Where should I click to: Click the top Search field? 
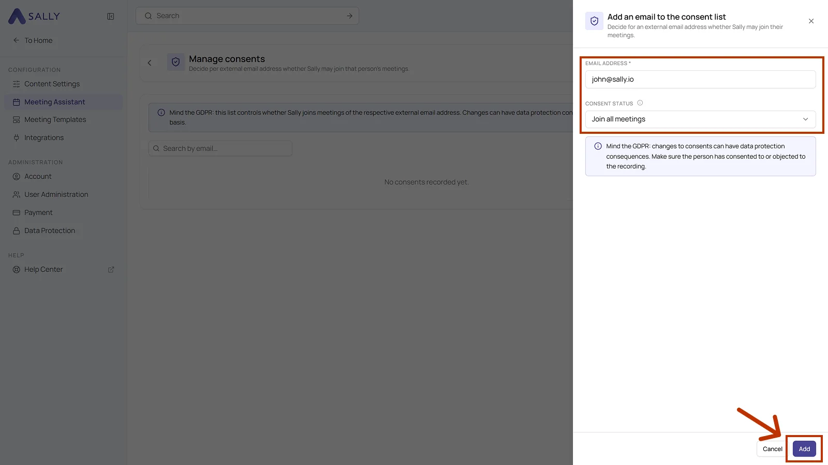247,16
